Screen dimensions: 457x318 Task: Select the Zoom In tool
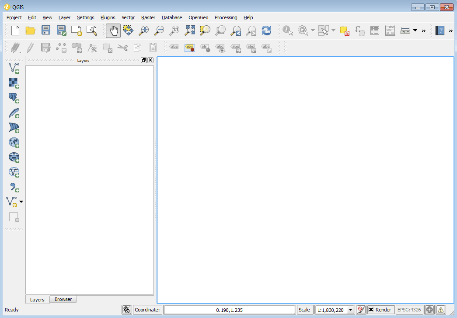coord(143,31)
